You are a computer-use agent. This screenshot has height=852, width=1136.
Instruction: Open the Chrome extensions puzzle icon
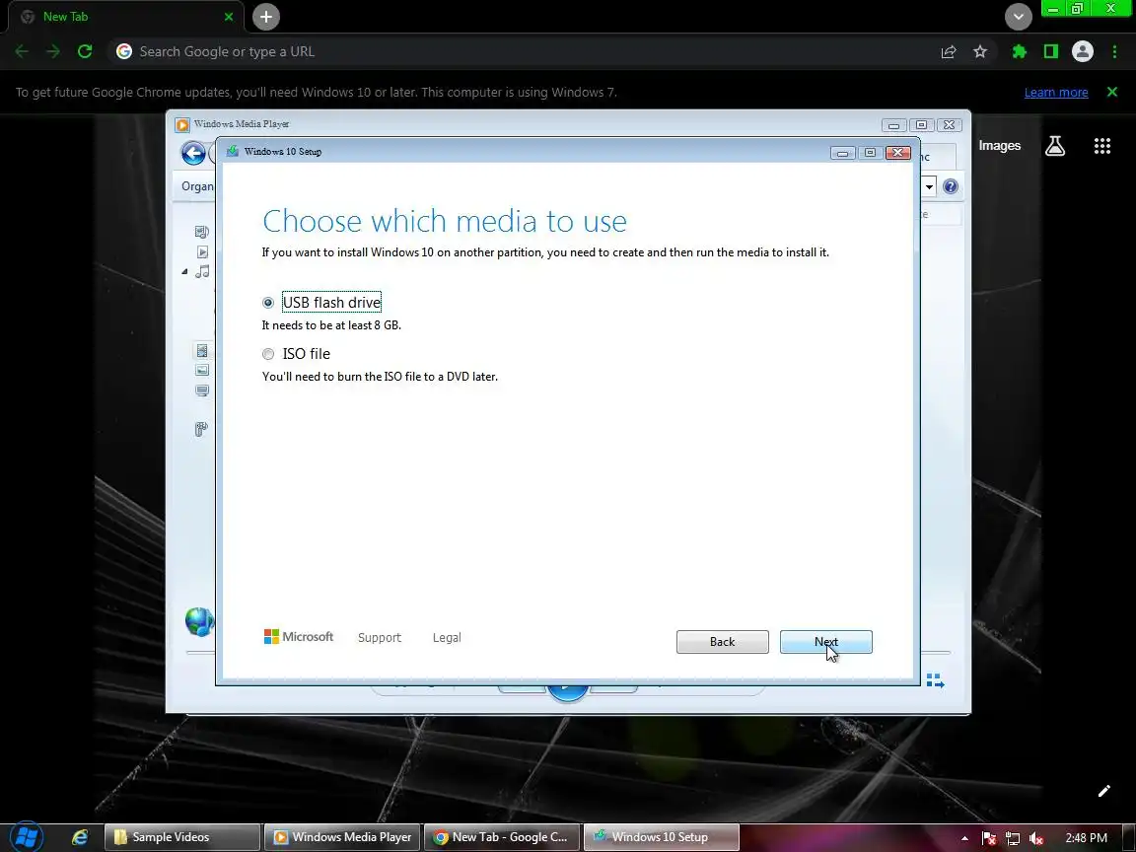pos(1020,51)
